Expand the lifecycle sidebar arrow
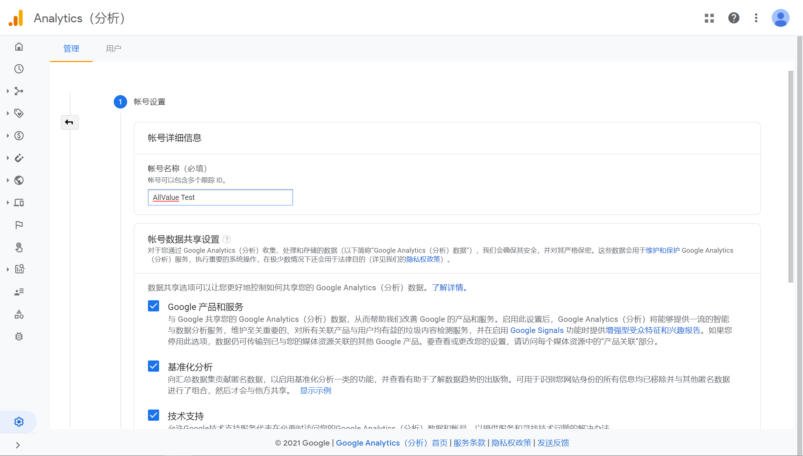This screenshot has height=456, width=803. point(8,91)
